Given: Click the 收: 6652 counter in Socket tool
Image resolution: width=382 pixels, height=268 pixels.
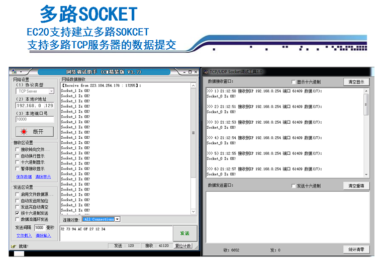Looking at the screenshot, I should 231,250.
